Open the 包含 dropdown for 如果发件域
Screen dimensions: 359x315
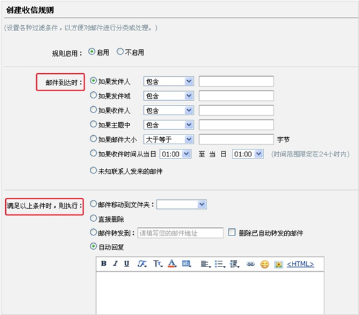tap(169, 96)
